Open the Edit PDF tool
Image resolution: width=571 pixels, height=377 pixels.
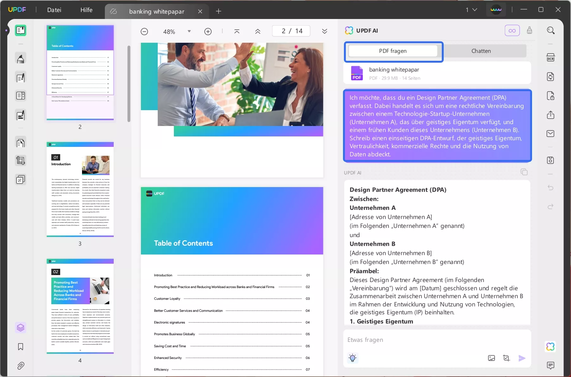[x=21, y=78]
